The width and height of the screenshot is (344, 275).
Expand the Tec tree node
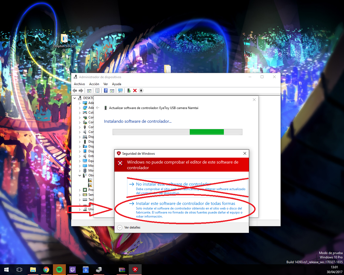80,200
